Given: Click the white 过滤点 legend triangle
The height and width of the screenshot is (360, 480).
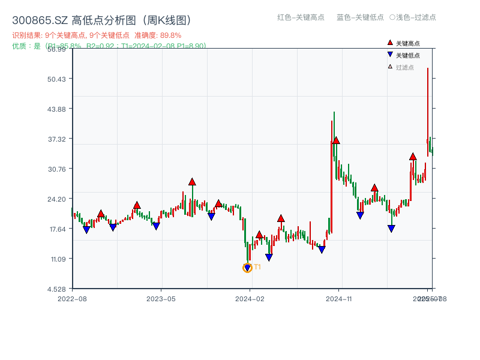Looking at the screenshot, I should [390, 67].
